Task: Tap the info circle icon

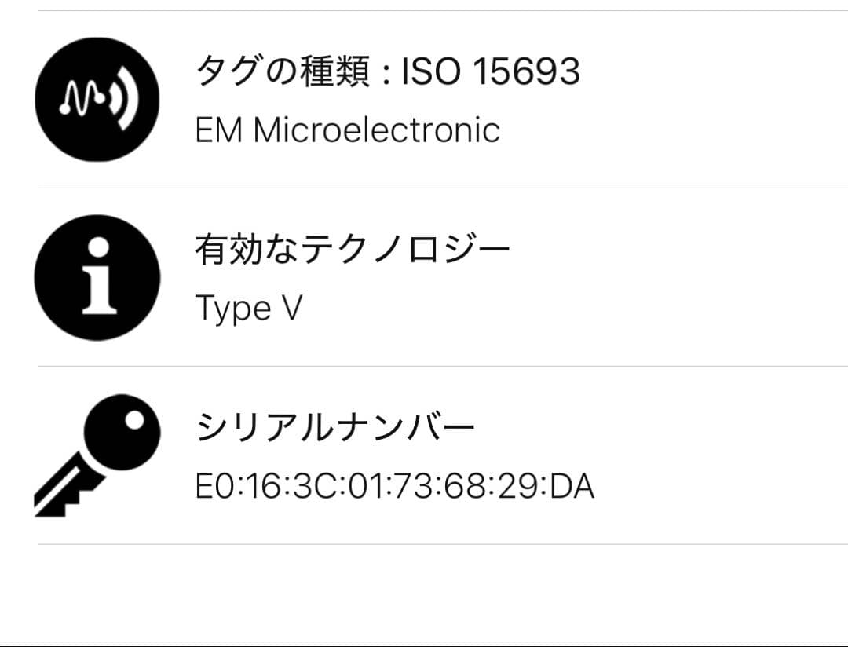Action: (x=97, y=277)
